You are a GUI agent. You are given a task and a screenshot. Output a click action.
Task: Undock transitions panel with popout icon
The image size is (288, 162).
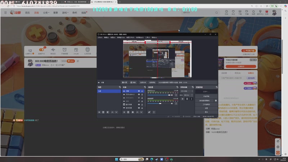click(193, 87)
